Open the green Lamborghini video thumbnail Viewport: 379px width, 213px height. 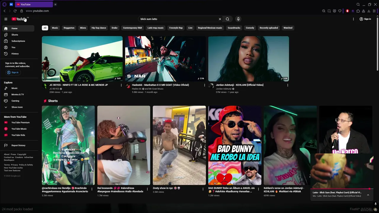(82, 59)
